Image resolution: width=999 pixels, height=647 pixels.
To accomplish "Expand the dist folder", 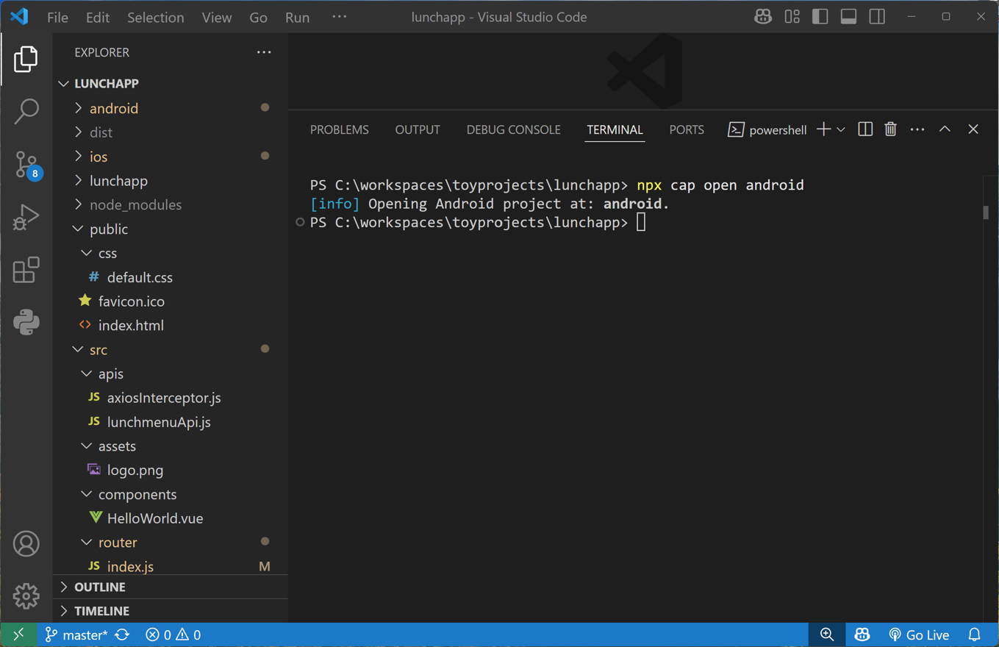I will (171, 132).
